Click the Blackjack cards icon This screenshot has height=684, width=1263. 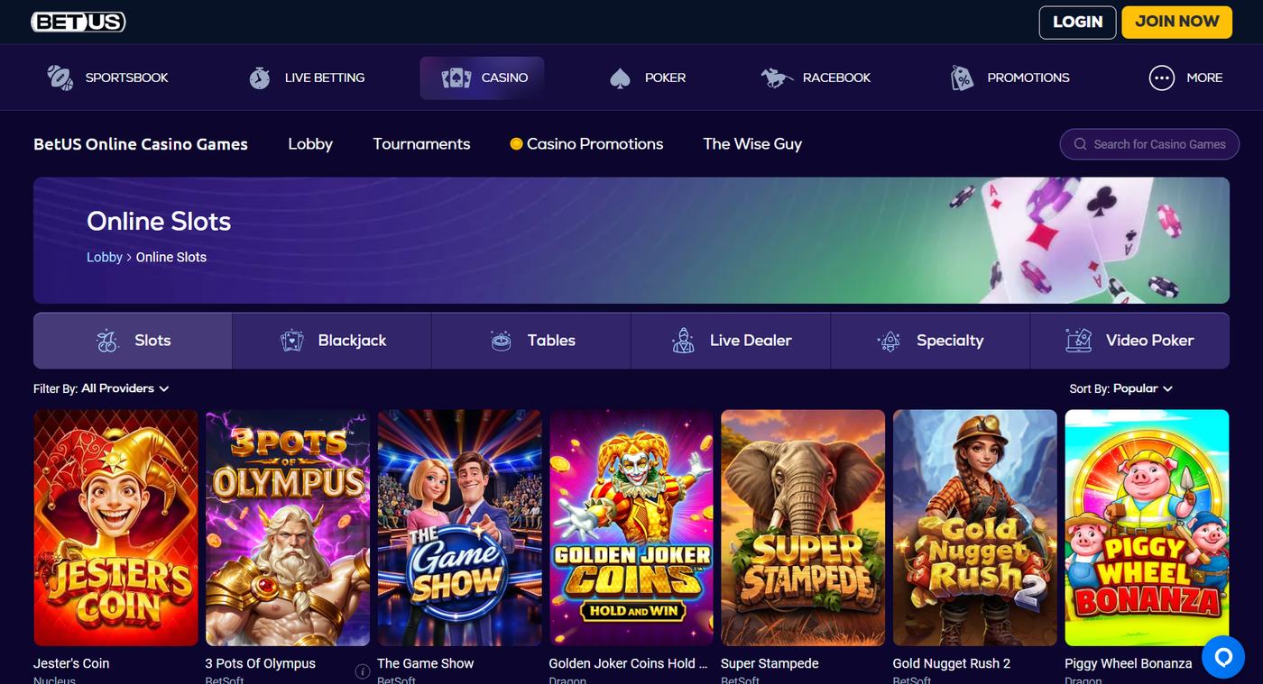click(x=292, y=341)
